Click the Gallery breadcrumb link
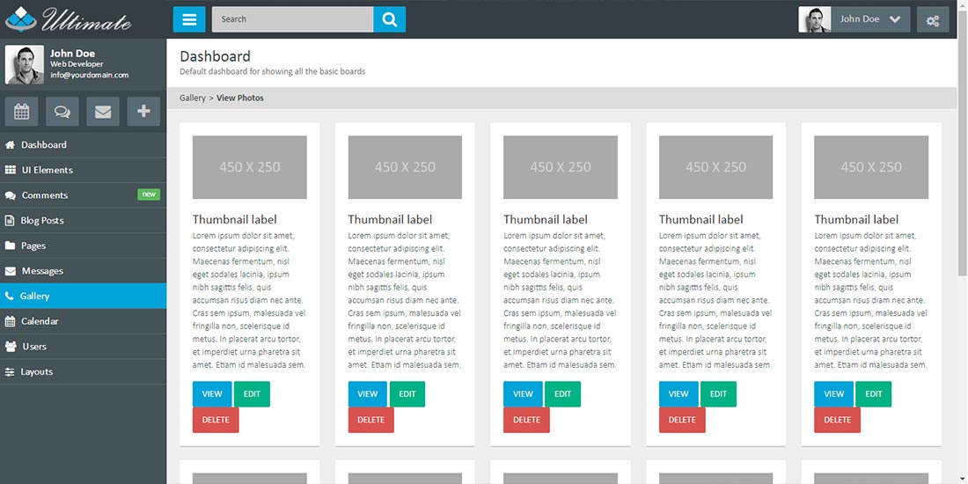Viewport: 968px width, 484px height. 192,98
